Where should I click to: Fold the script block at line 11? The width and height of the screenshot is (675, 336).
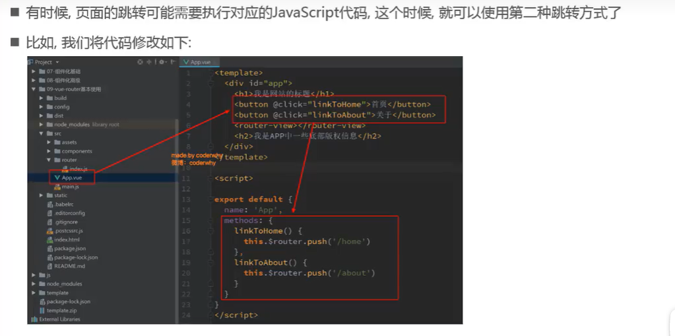(210, 178)
